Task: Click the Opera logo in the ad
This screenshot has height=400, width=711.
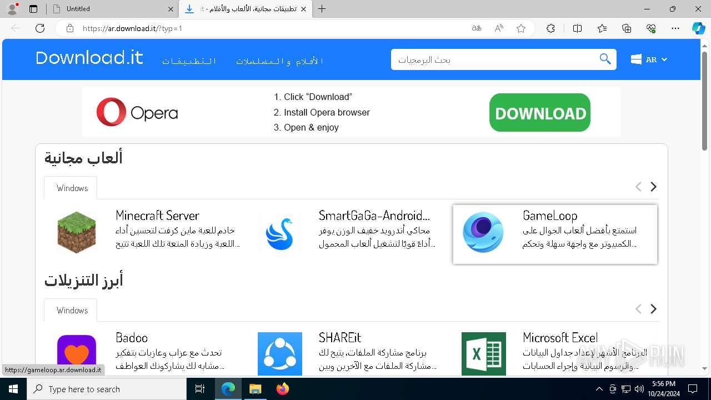Action: (137, 112)
